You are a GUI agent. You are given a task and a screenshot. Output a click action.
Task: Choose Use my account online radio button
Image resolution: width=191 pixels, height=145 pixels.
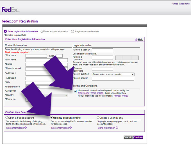[52, 117]
